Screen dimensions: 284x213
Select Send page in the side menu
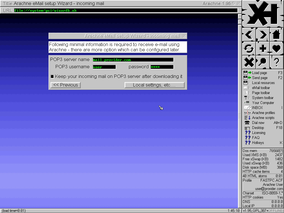[263, 78]
